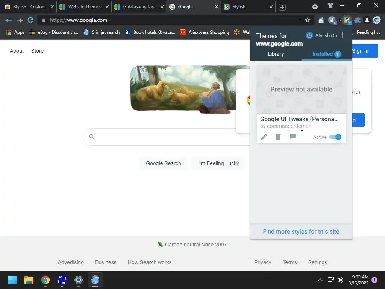Reload the current page

point(30,20)
